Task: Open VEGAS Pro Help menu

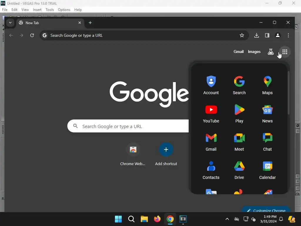Action: pos(78,10)
